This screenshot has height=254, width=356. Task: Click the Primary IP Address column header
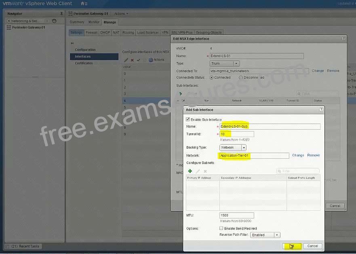(203, 178)
